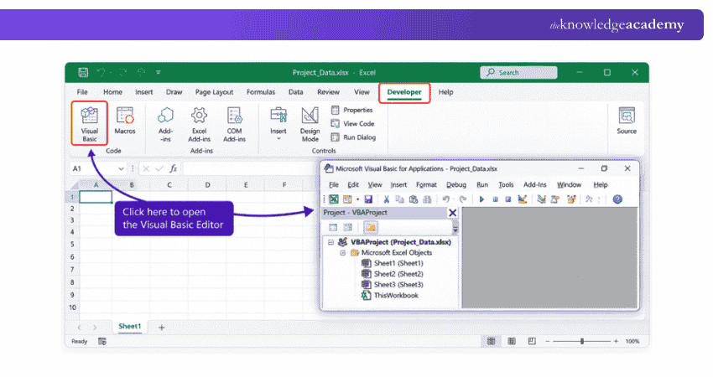Image resolution: width=713 pixels, height=377 pixels.
Task: Click inside the Excel formula bar
Action: click(x=250, y=168)
